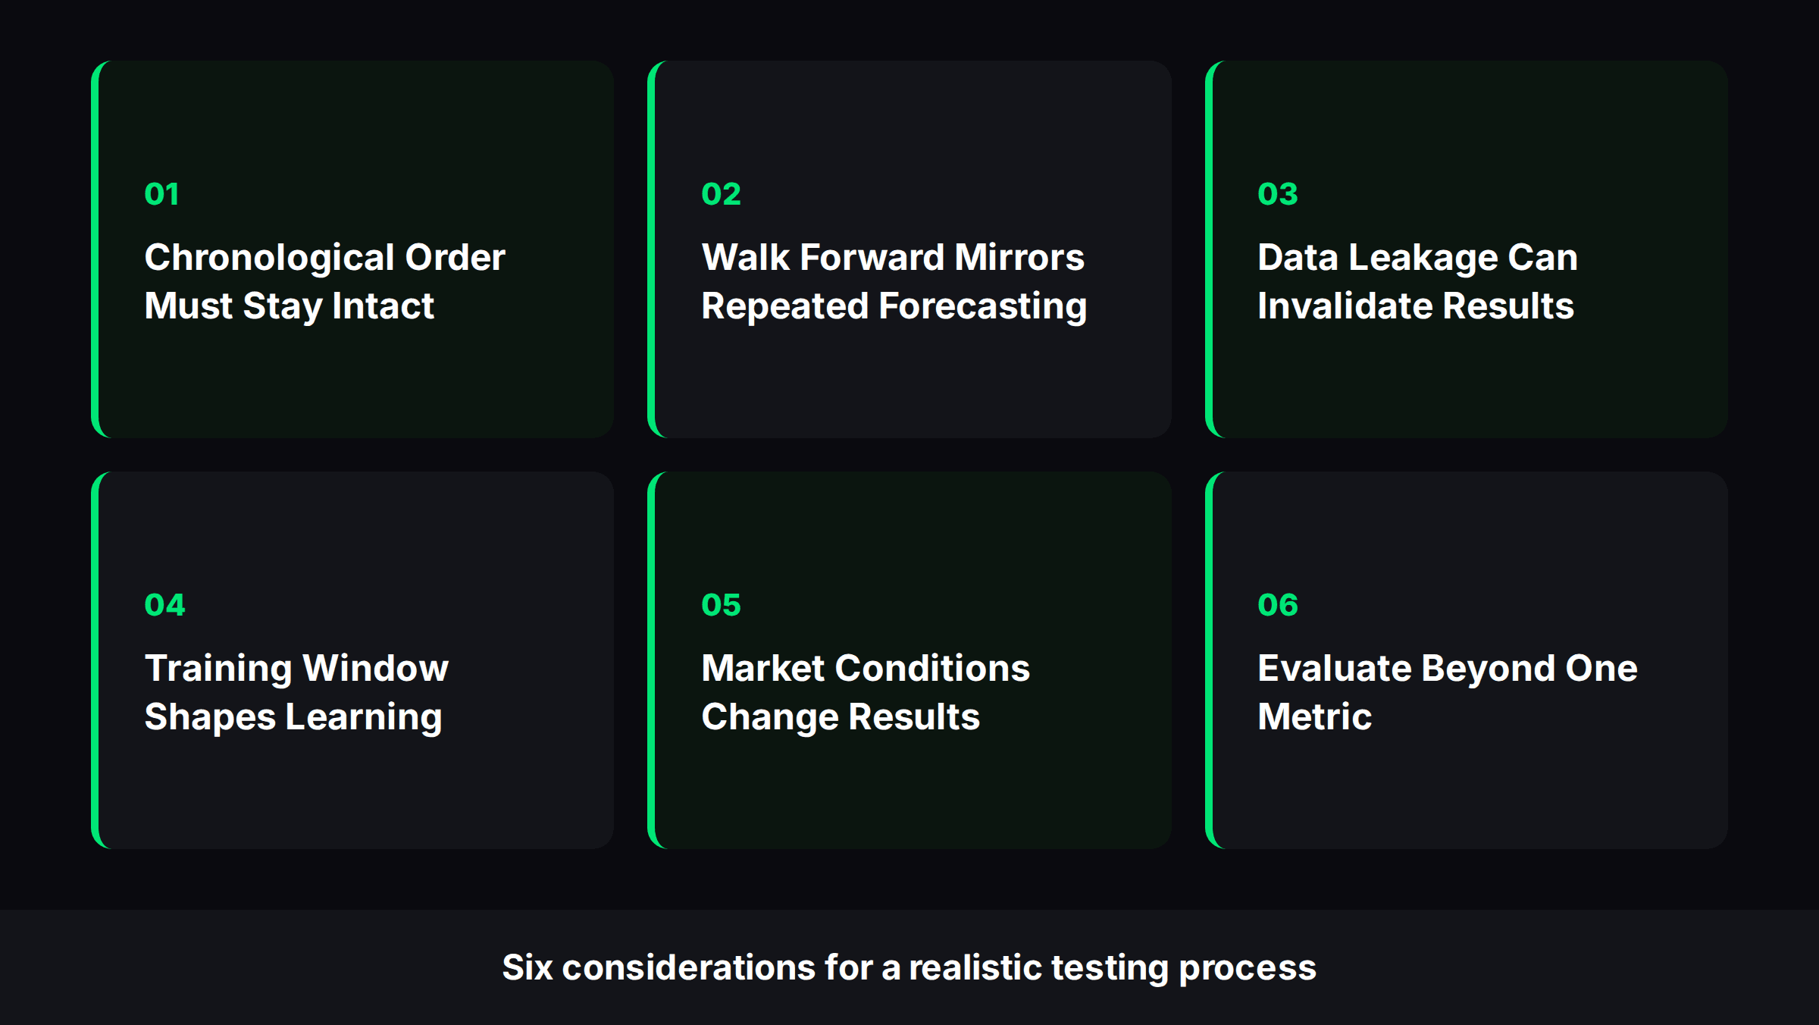Viewport: 1819px width, 1025px height.
Task: Click the green number 02 label
Action: [x=721, y=194]
